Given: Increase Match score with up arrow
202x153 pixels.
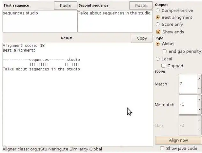Looking at the screenshot, I should point(199,79).
